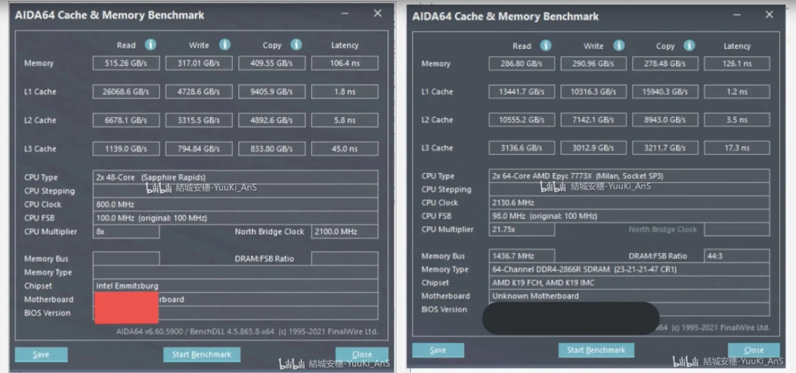Viewport: 796px width, 373px height.
Task: Click Start Benchmark in the Epyc 7773X window
Action: 596,350
